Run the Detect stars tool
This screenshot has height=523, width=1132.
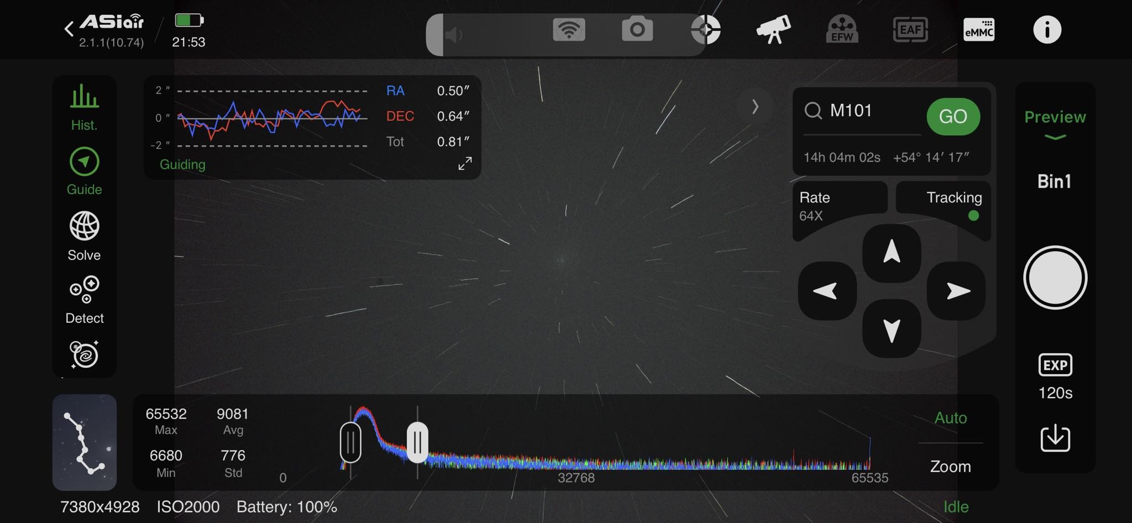click(84, 300)
